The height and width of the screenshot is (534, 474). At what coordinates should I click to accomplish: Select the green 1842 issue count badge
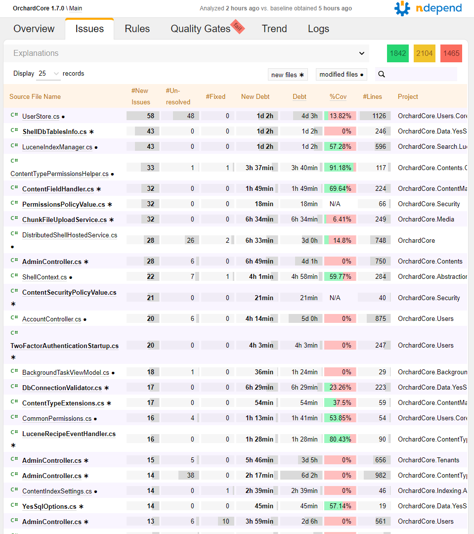click(x=397, y=53)
